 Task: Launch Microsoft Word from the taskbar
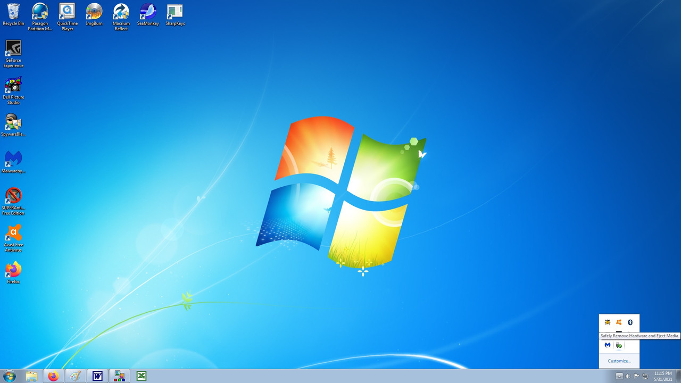coord(97,376)
